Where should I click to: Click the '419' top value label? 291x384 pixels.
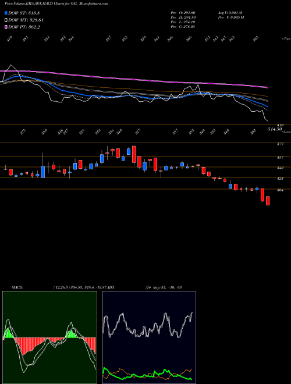pos(10,39)
